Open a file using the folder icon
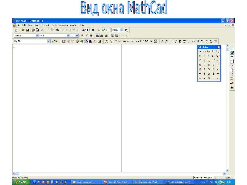247x185 pixels. coord(23,30)
